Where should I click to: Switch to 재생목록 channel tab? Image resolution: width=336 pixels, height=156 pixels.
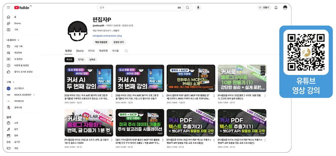click(x=103, y=51)
